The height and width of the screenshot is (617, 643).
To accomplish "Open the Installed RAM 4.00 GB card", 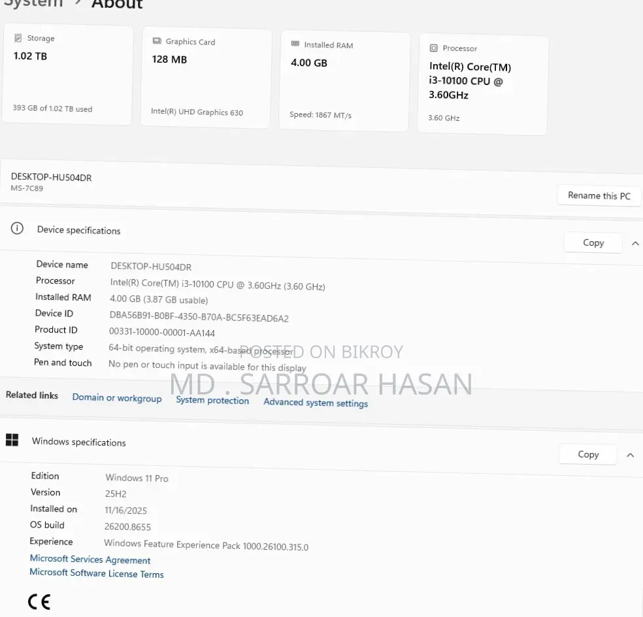I will tap(344, 81).
